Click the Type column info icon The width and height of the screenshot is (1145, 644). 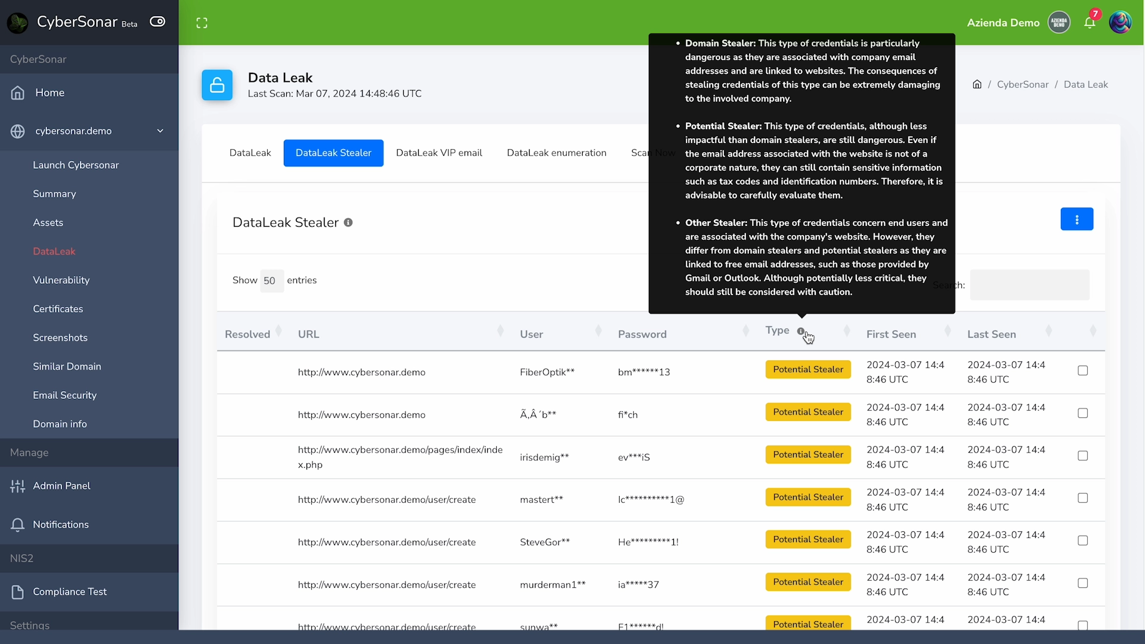click(801, 332)
